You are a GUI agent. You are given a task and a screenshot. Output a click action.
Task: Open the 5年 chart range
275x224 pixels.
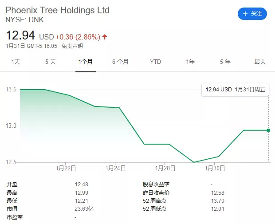(225, 62)
